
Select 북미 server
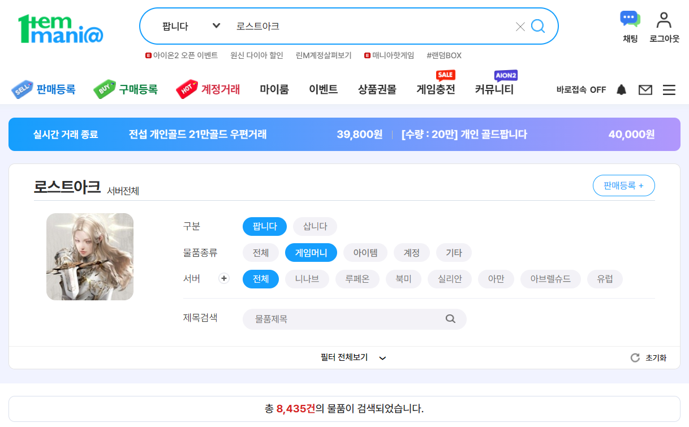pyautogui.click(x=404, y=279)
